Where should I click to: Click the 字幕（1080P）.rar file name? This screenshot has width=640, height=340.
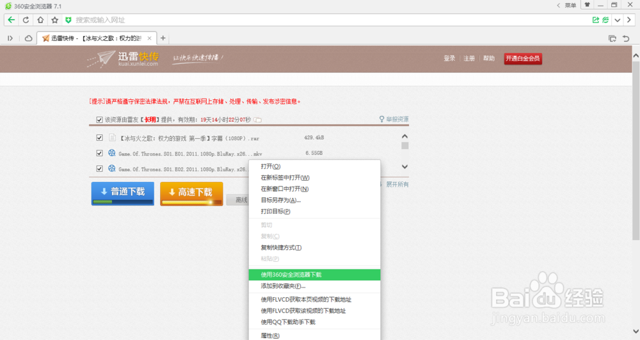pos(189,138)
